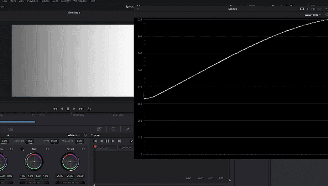Jump to first frame in viewer transport
This screenshot has width=328, height=186.
[x=55, y=109]
